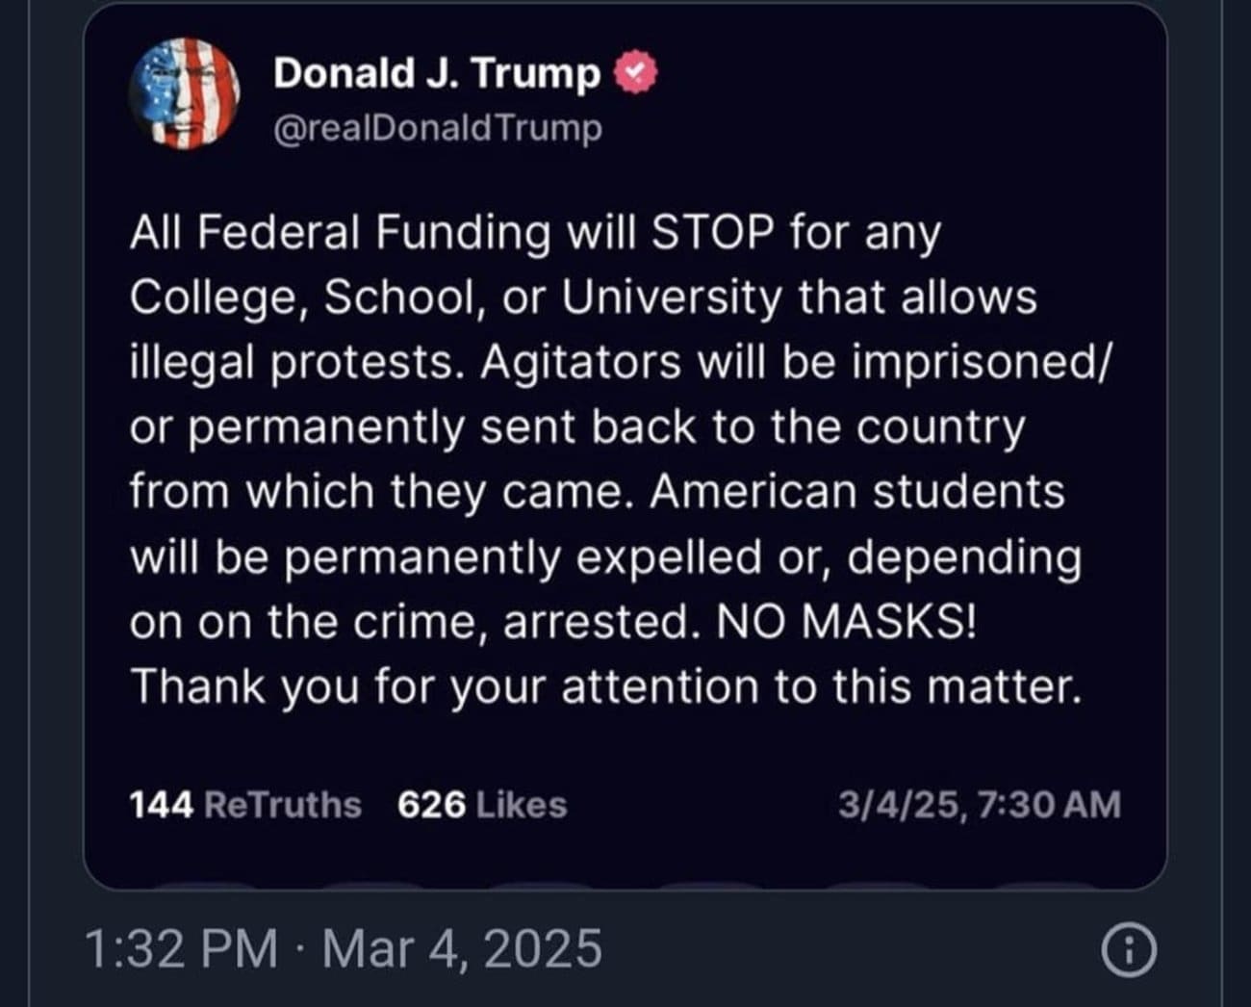Click the Mar 4, 2025 tweet date
Viewport: 1251px width, 1007px height.
(x=462, y=949)
